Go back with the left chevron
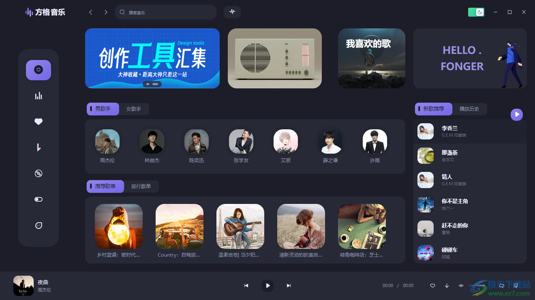This screenshot has height=300, width=535. pyautogui.click(x=91, y=12)
